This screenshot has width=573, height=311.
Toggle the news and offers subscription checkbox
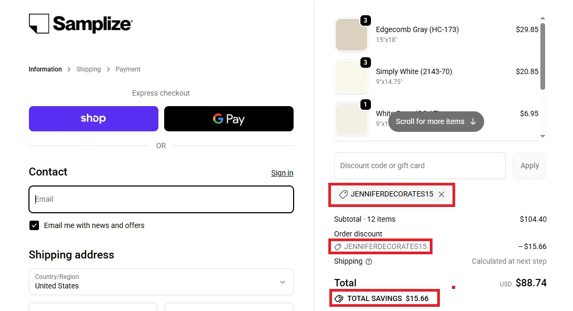[x=34, y=225]
